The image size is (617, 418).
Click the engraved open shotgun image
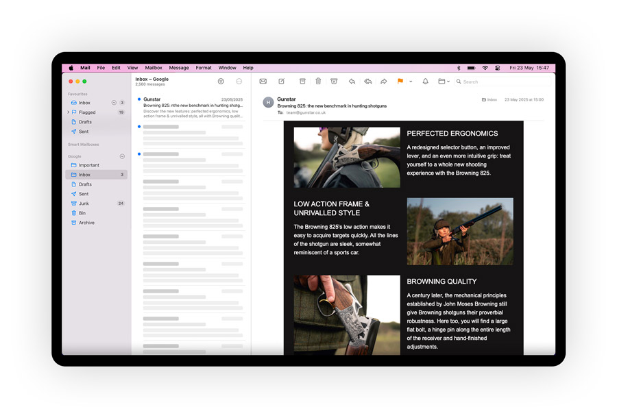point(347,315)
